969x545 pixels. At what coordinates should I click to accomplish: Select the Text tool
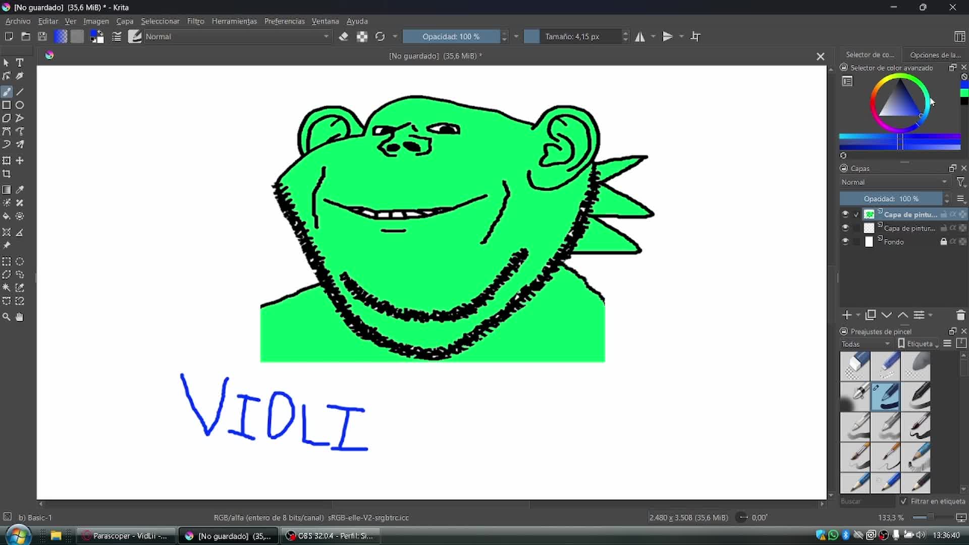point(20,63)
